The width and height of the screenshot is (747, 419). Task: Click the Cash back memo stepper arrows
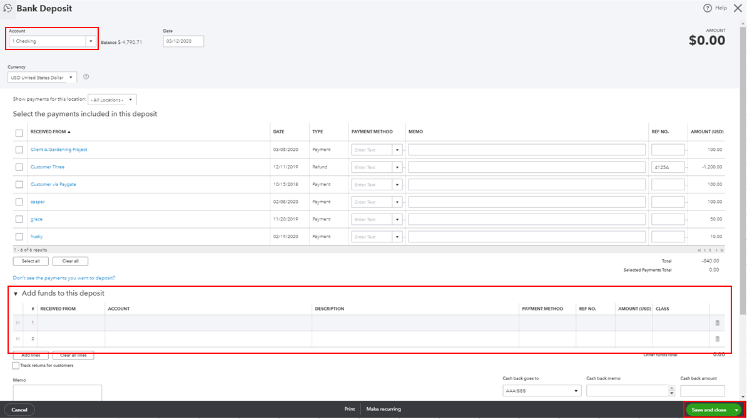click(x=672, y=391)
